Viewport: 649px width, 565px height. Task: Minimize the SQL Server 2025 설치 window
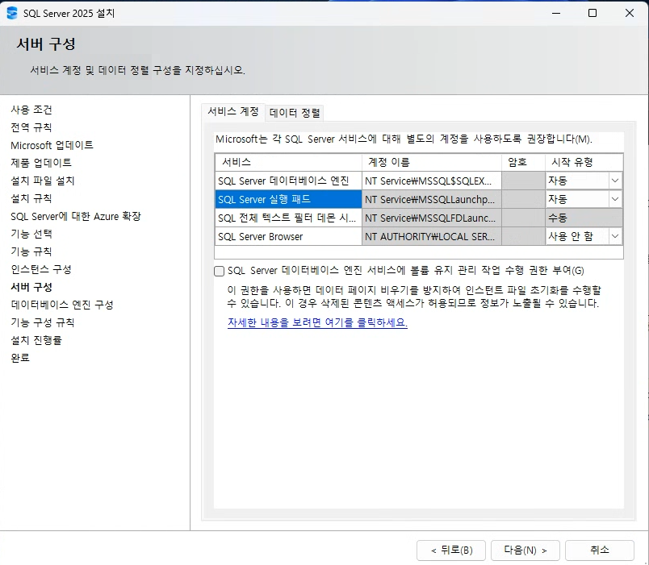click(x=556, y=13)
